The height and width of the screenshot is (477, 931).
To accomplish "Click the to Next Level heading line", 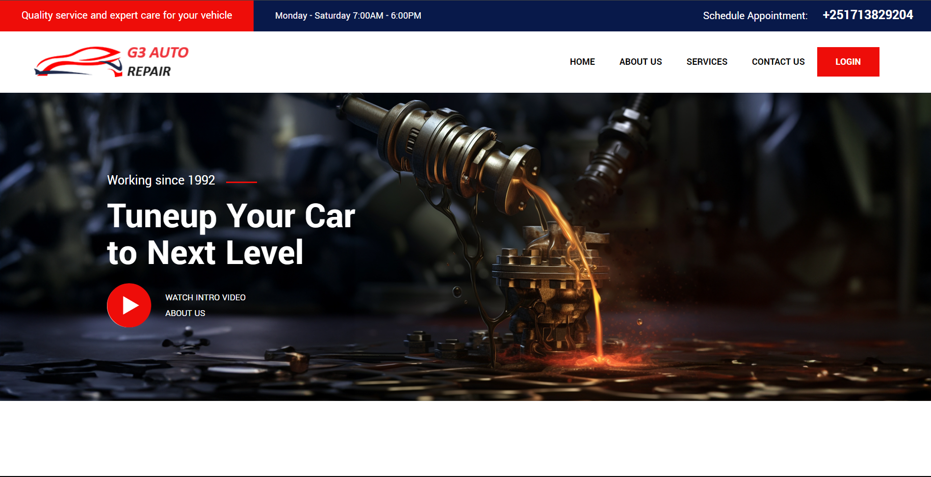I will tap(206, 253).
